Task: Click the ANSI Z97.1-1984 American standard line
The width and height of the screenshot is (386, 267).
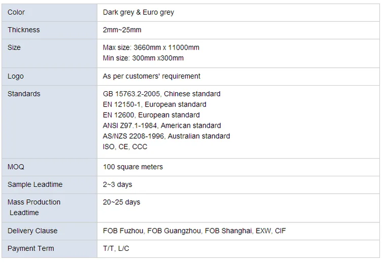Action: click(162, 126)
